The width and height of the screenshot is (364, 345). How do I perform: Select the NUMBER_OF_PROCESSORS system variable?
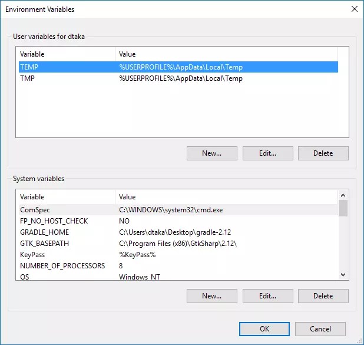(178, 266)
